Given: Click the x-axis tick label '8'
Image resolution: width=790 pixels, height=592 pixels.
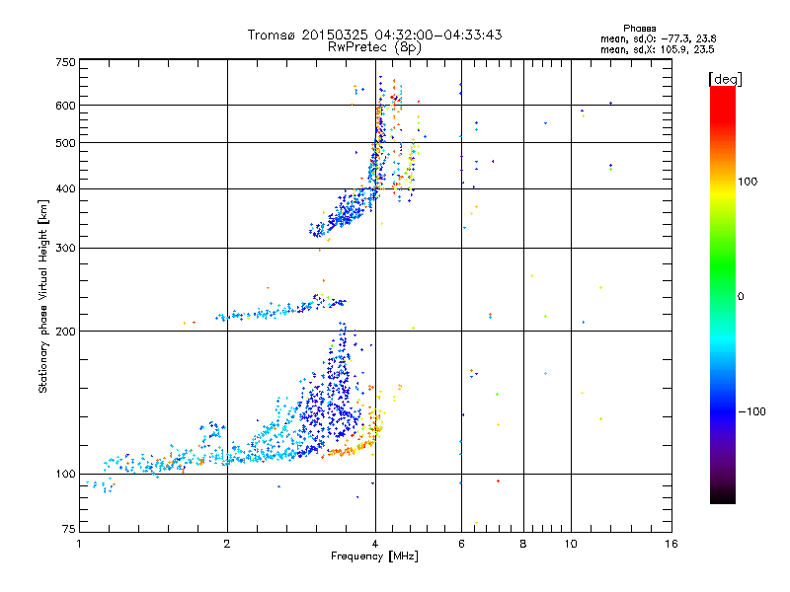Looking at the screenshot, I should 523,544.
